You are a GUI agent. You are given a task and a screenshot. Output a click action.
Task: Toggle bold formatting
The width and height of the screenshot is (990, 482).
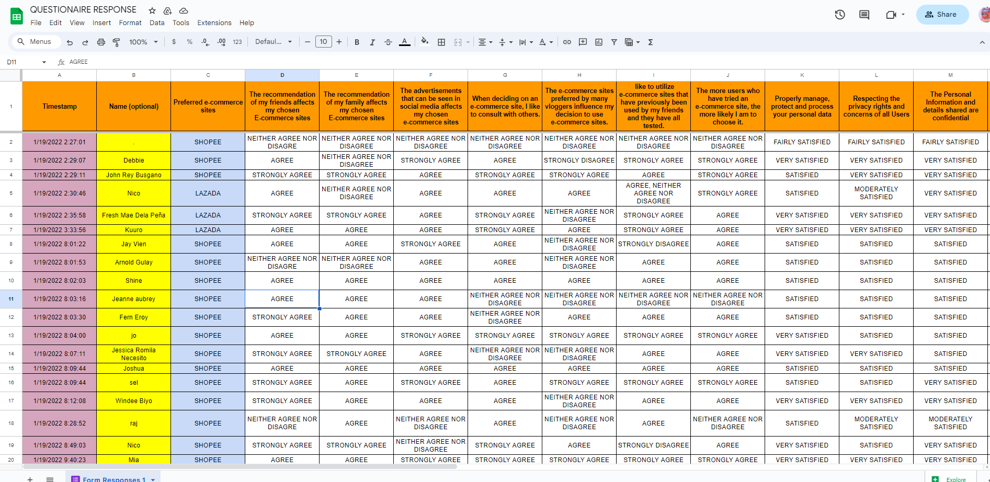pyautogui.click(x=357, y=42)
